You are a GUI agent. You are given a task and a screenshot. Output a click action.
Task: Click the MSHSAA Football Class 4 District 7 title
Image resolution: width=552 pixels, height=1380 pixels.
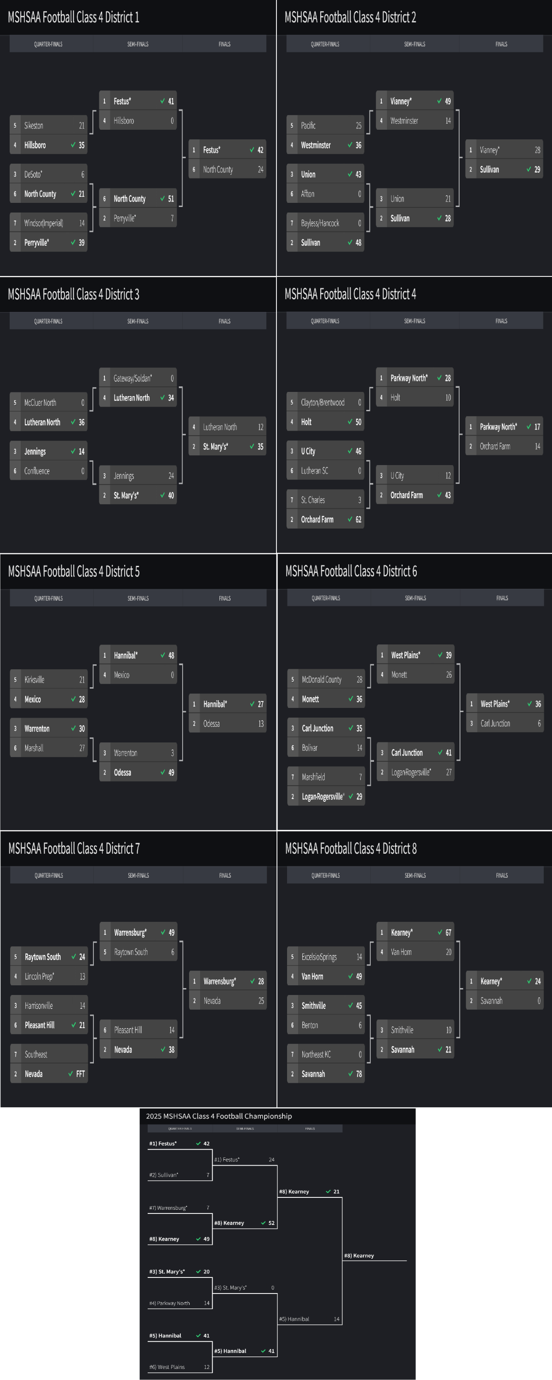(74, 849)
